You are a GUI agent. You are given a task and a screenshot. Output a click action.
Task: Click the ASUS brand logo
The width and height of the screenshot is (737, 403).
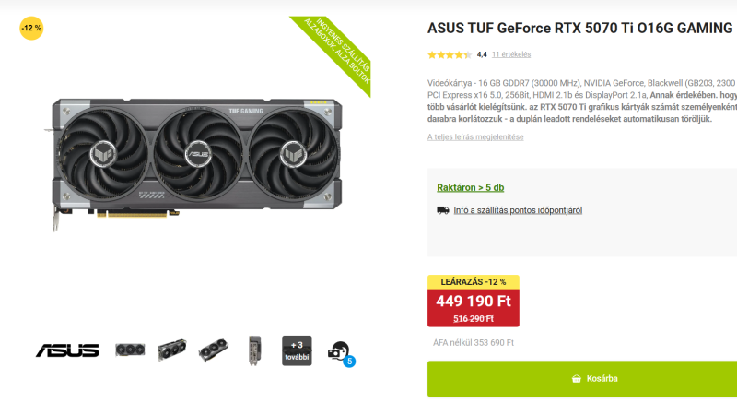point(67,350)
